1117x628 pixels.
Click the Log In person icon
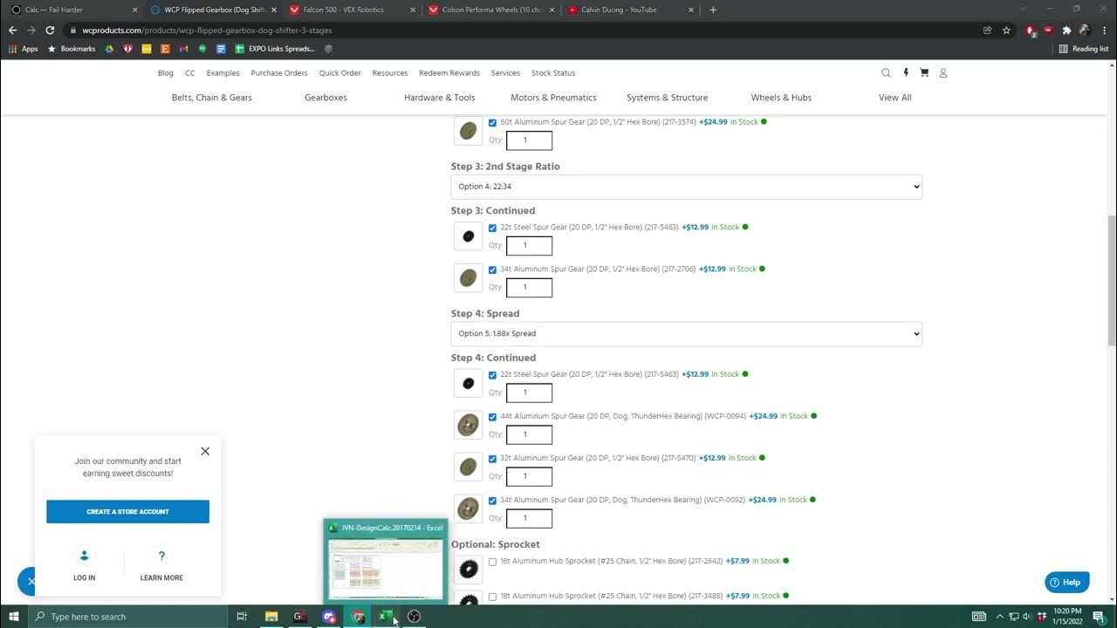(x=85, y=556)
